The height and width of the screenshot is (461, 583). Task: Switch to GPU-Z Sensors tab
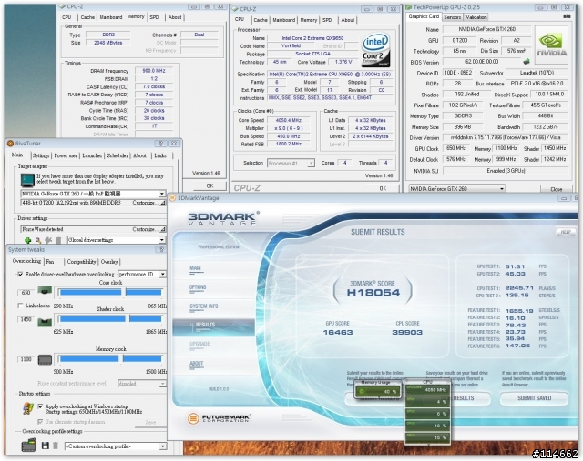point(452,17)
